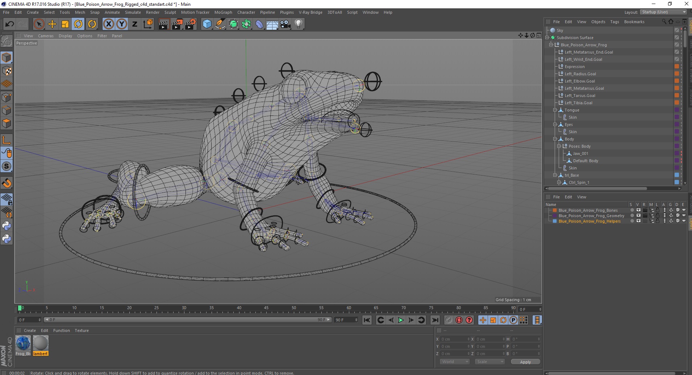Screen dimensions: 692x375
Task: Collapse the Eyes object node
Action: click(x=555, y=125)
